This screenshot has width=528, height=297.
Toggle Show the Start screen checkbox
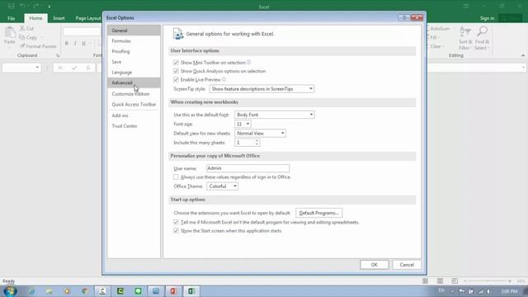point(176,231)
